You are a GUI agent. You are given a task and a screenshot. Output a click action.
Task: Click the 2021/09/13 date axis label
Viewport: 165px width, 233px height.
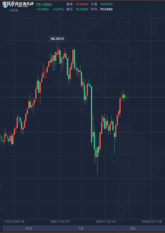15,222
